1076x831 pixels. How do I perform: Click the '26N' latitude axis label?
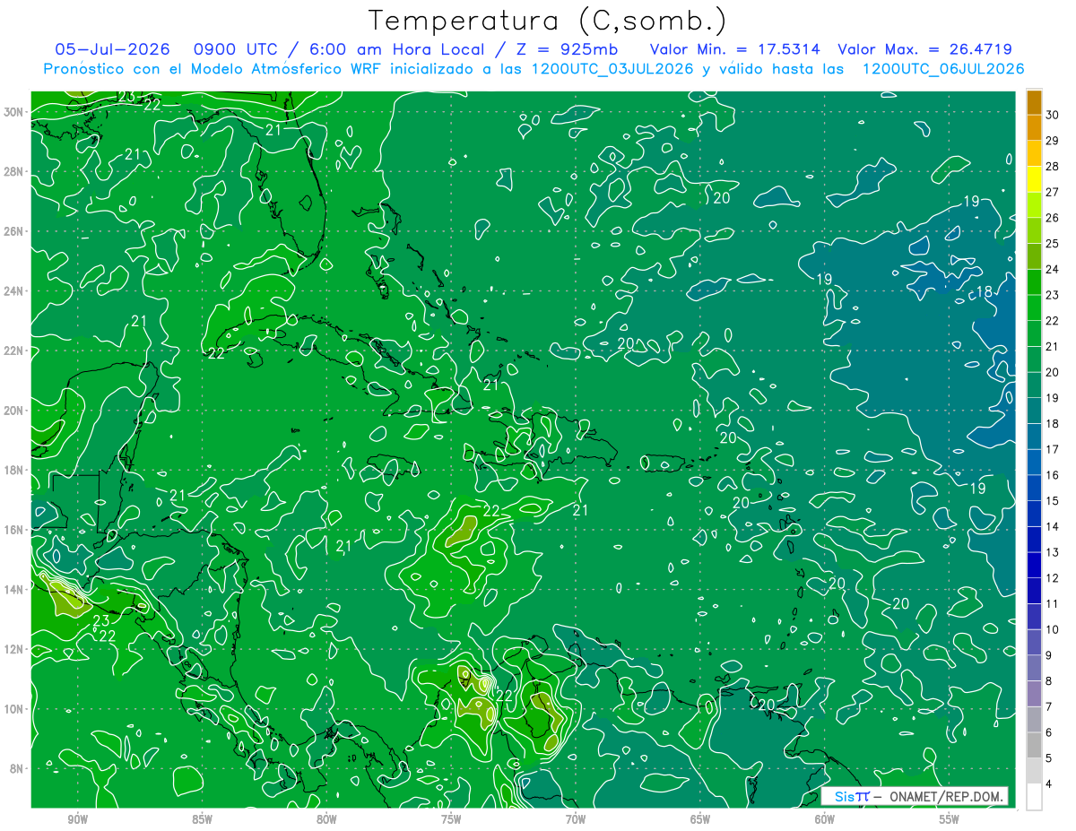[x=14, y=231]
